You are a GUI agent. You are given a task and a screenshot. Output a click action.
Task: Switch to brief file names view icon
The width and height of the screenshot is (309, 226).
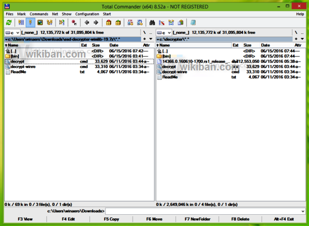21,23
